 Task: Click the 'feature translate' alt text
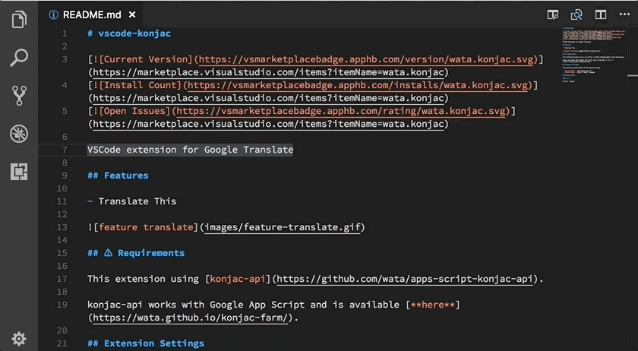pos(146,227)
